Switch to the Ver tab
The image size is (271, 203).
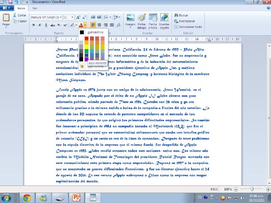(35, 8)
